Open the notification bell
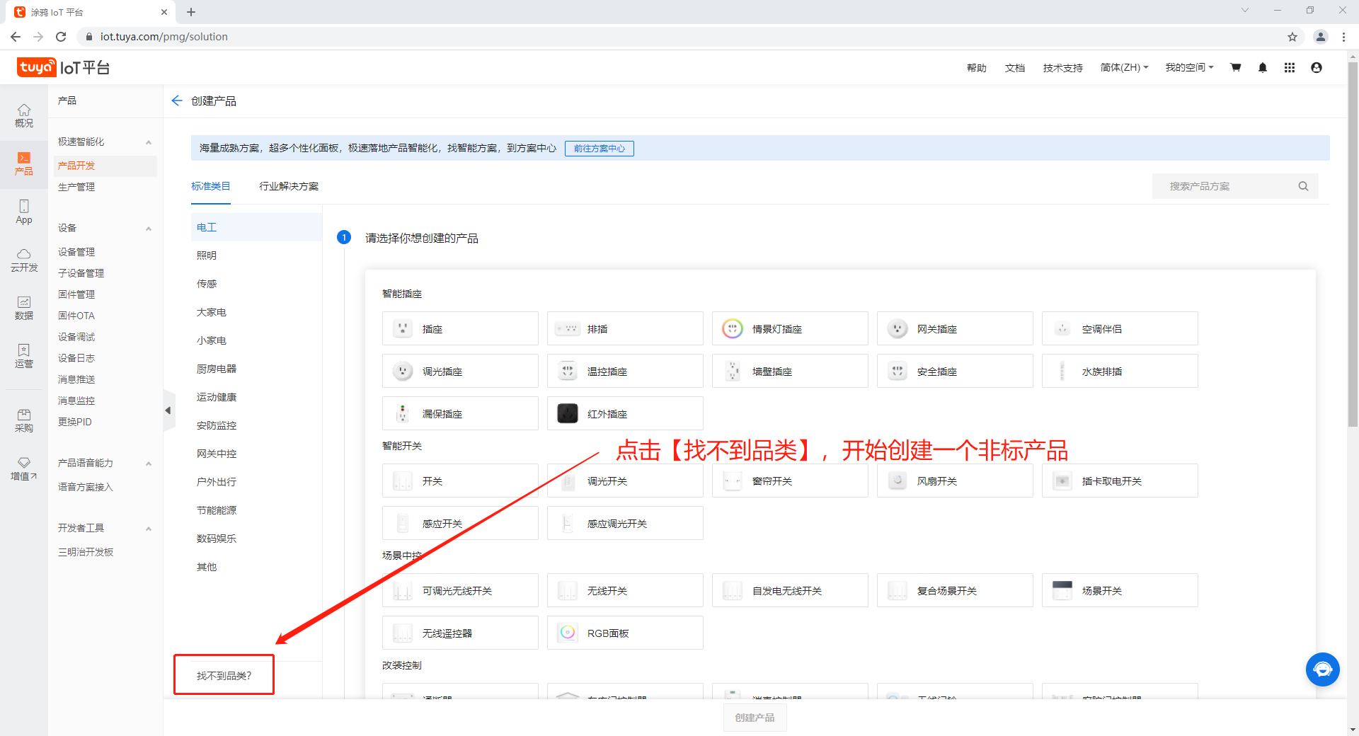 (x=1263, y=68)
